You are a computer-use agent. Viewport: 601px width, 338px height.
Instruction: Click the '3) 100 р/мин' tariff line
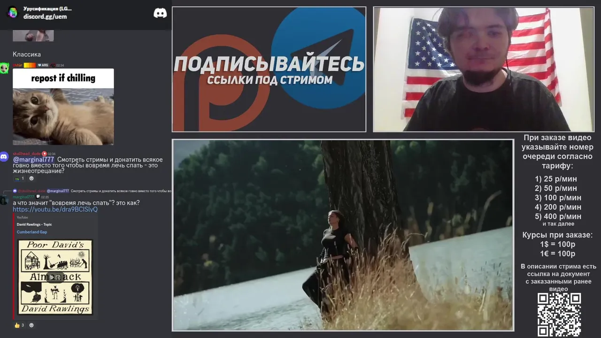tap(558, 198)
